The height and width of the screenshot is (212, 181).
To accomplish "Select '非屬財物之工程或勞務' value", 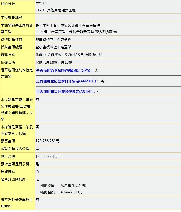I will pos(53,40).
